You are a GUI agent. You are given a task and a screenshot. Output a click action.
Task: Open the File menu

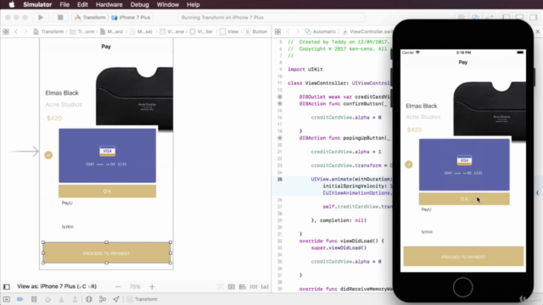[x=64, y=4]
